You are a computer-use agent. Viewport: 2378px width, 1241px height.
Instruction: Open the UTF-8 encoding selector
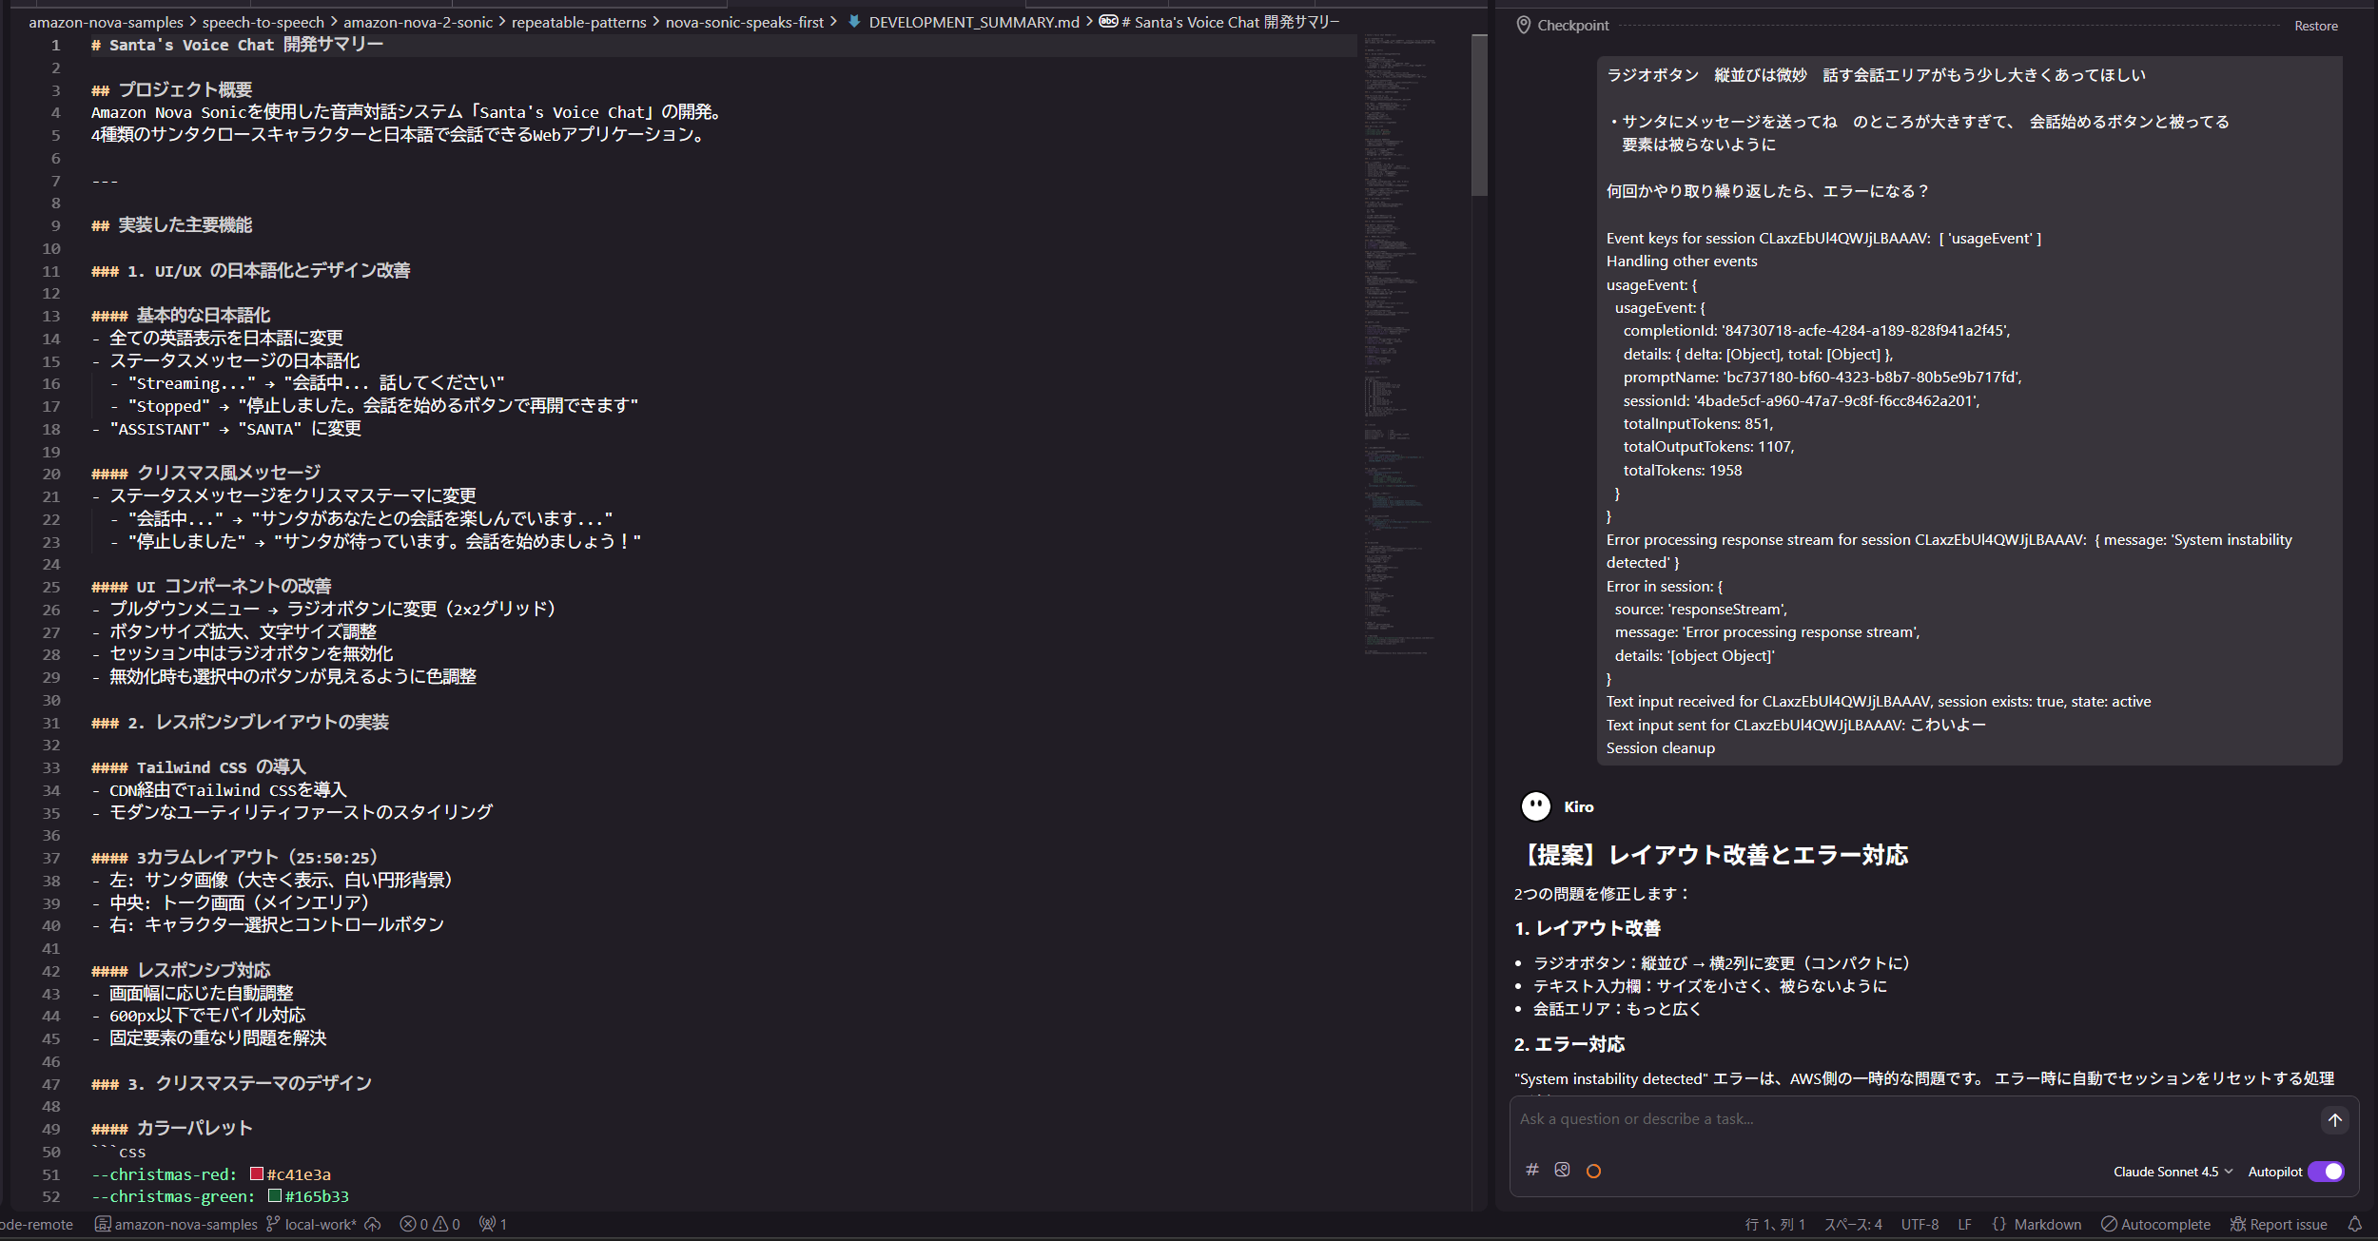point(1919,1224)
